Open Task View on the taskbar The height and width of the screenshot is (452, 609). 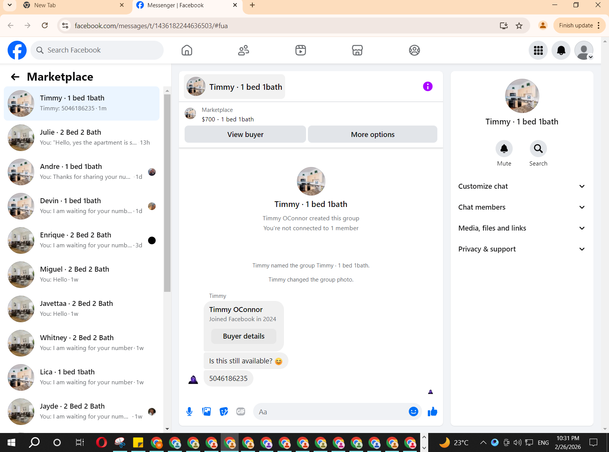tap(80, 442)
